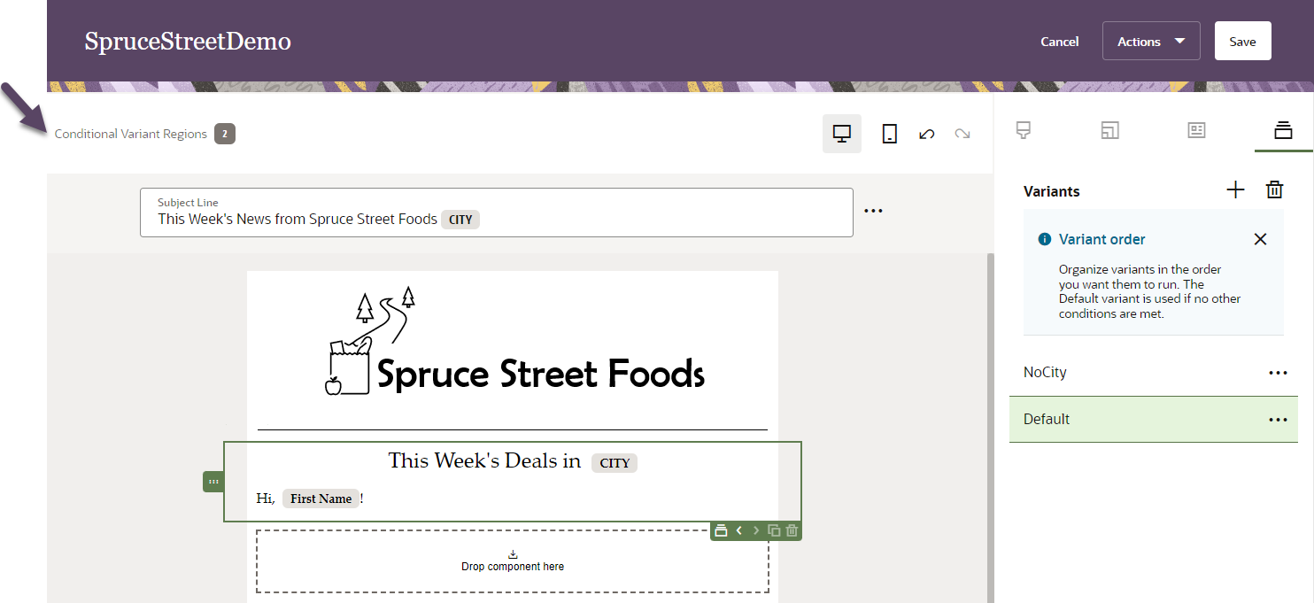Open the Actions dropdown
1314x603 pixels.
tap(1151, 42)
